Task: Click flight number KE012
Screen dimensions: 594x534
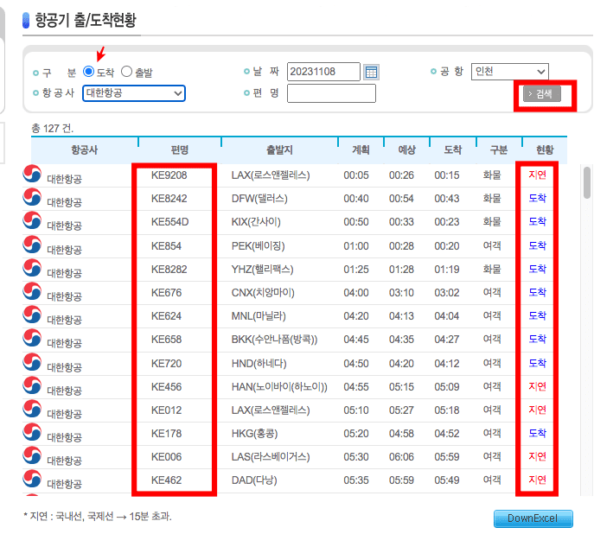Action: click(x=166, y=410)
